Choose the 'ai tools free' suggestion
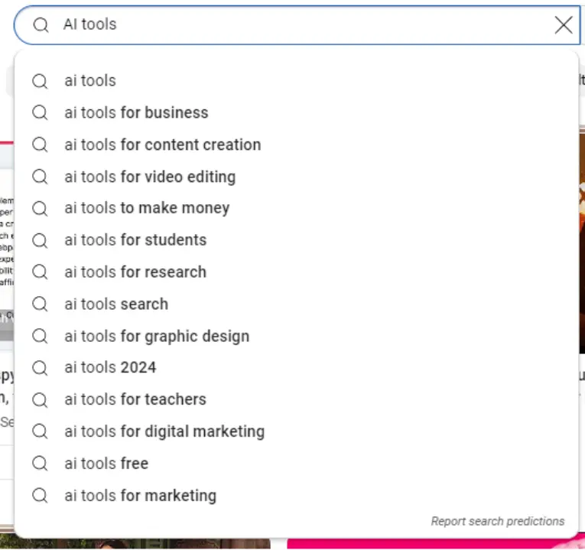The height and width of the screenshot is (550, 585). point(106,464)
